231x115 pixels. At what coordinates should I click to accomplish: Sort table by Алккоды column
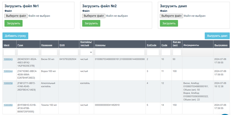(x=100, y=45)
